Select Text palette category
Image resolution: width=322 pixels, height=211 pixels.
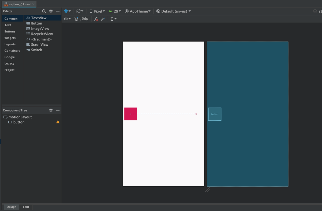pyautogui.click(x=8, y=25)
